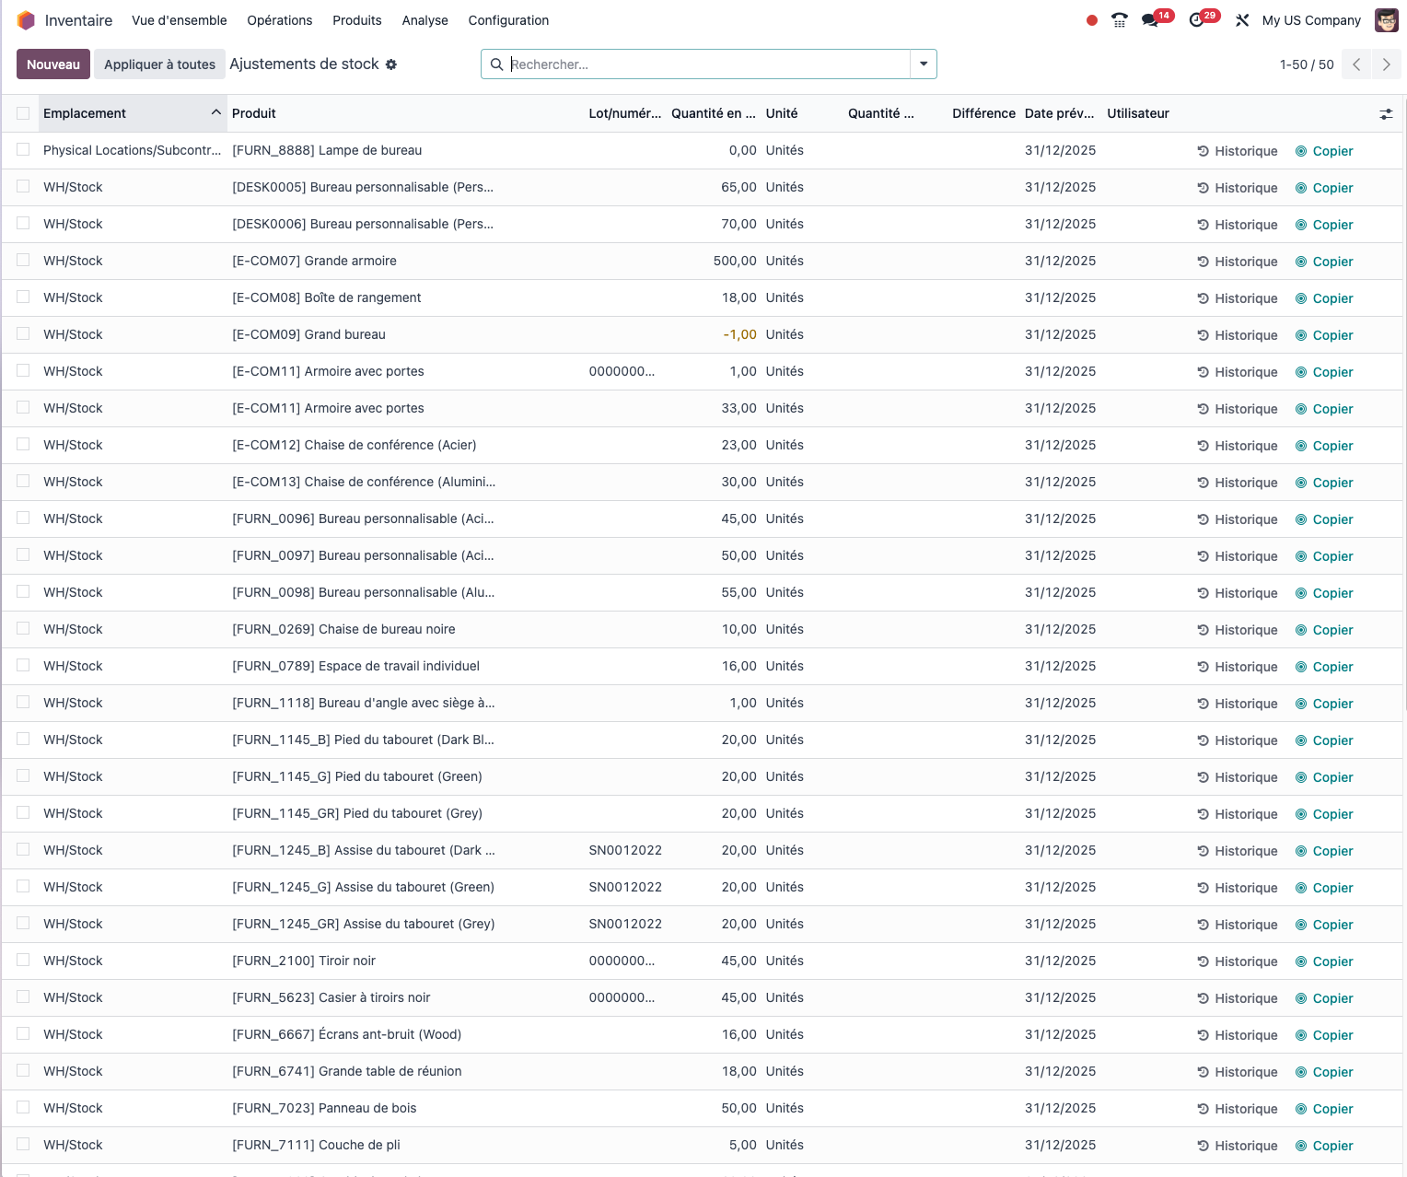The width and height of the screenshot is (1407, 1177).
Task: Sort by the Emplacement column header
Action: coord(132,113)
